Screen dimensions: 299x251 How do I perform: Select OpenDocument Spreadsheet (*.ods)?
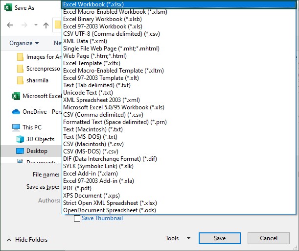pyautogui.click(x=179, y=210)
